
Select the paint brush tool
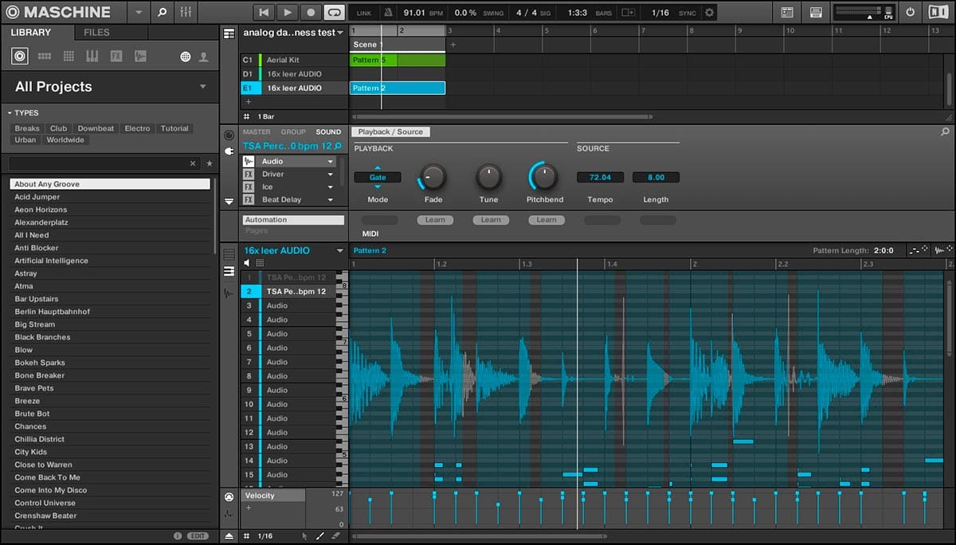(320, 536)
